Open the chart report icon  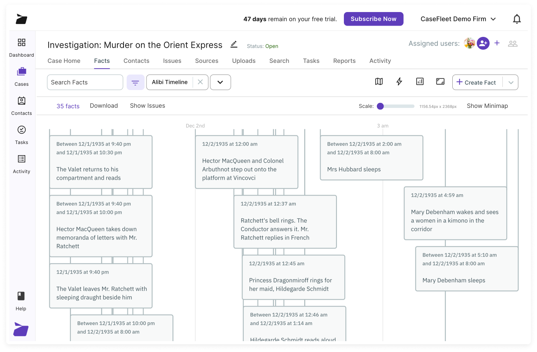click(420, 81)
